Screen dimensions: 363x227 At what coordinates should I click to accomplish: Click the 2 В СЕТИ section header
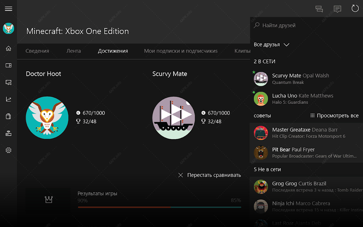pyautogui.click(x=264, y=61)
